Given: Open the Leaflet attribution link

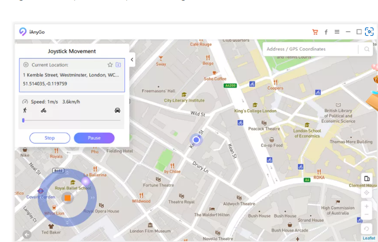Looking at the screenshot, I should pyautogui.click(x=369, y=238).
